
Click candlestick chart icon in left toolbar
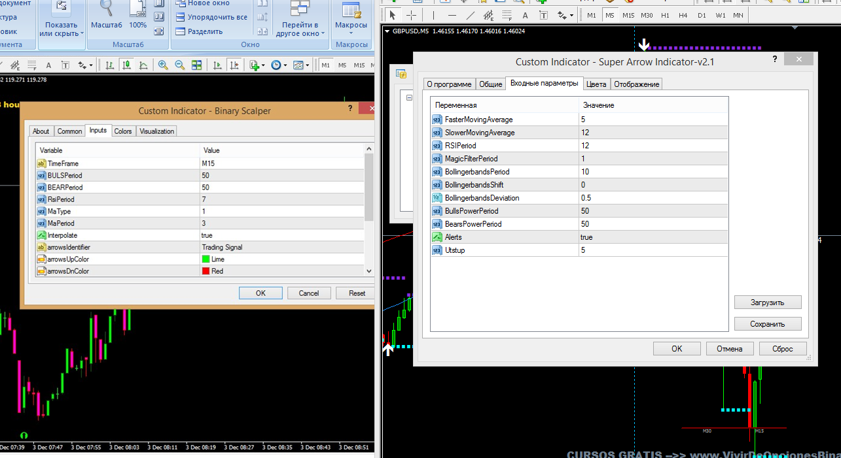125,65
